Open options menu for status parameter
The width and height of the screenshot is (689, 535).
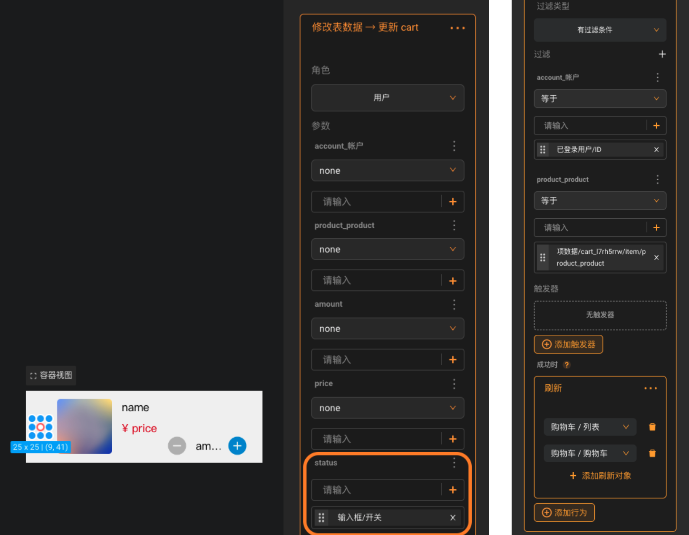pyautogui.click(x=454, y=463)
